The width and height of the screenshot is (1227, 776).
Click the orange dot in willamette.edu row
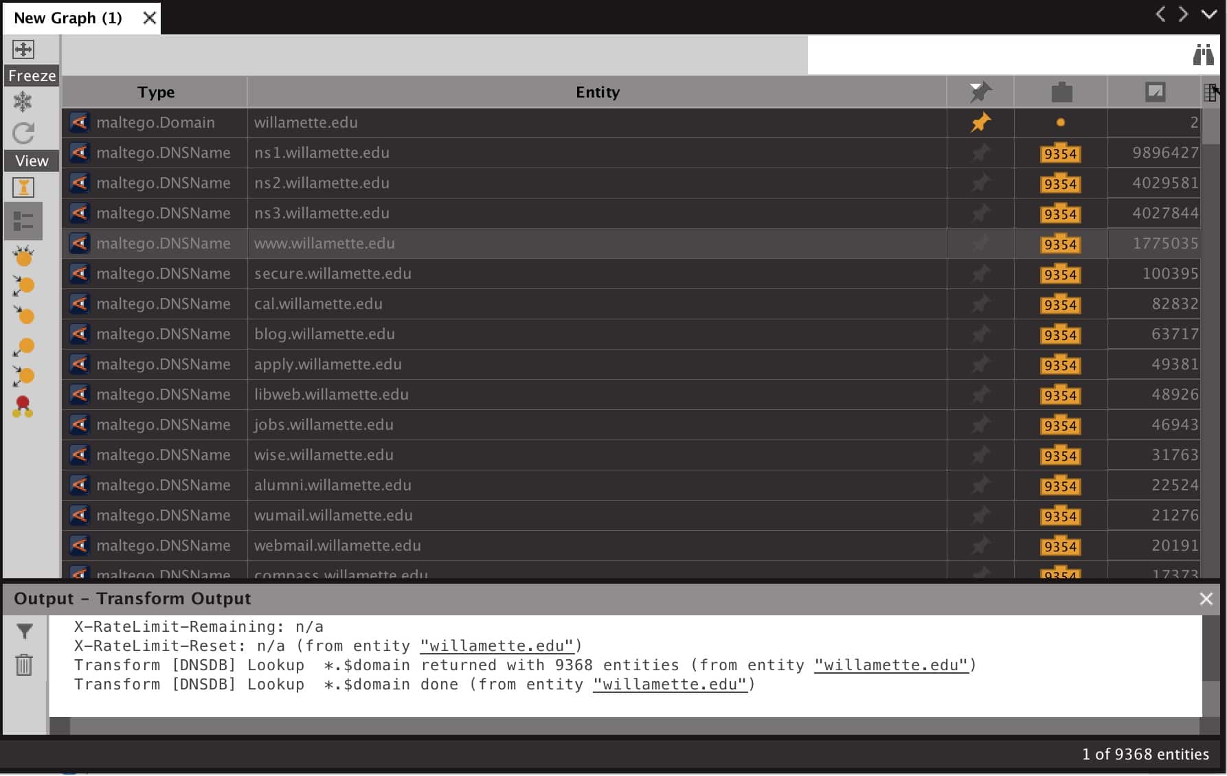[x=1061, y=122]
